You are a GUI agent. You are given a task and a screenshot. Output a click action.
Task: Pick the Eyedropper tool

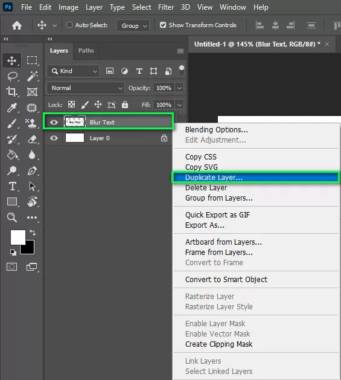click(x=12, y=108)
